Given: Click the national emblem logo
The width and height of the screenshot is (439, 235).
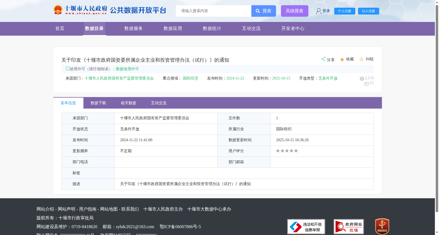Looking at the screenshot, I should point(58,10).
